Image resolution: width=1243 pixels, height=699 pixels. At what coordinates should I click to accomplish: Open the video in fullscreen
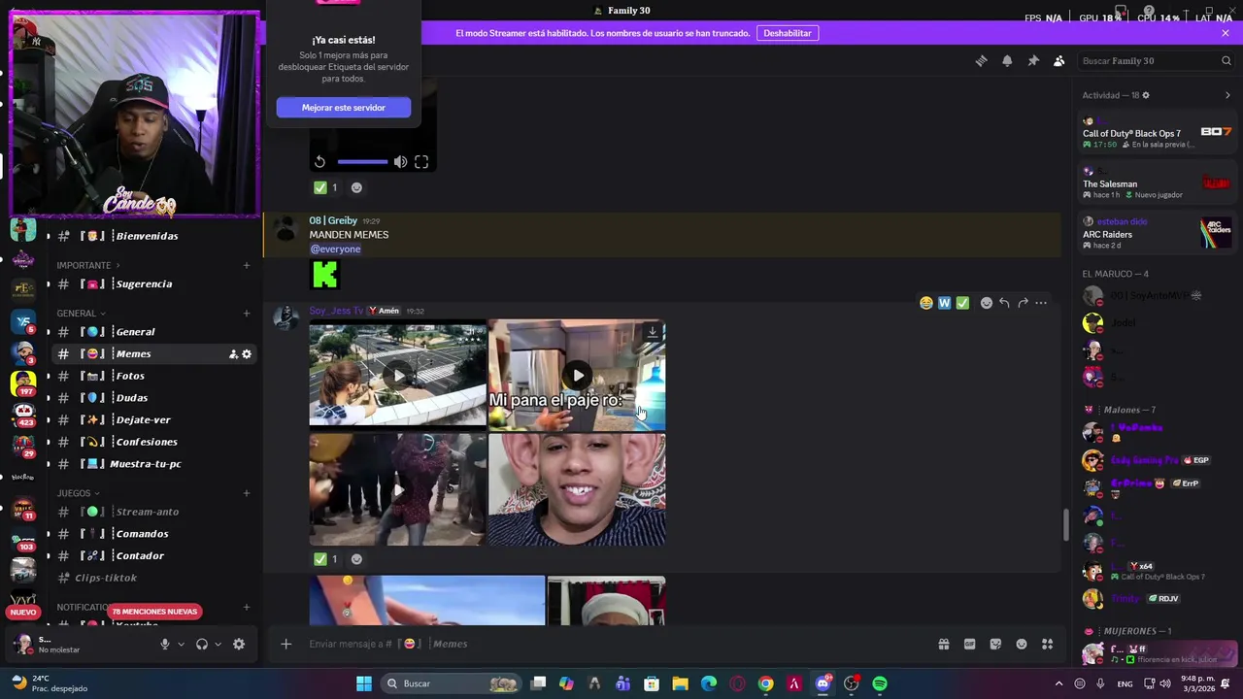[x=421, y=162]
